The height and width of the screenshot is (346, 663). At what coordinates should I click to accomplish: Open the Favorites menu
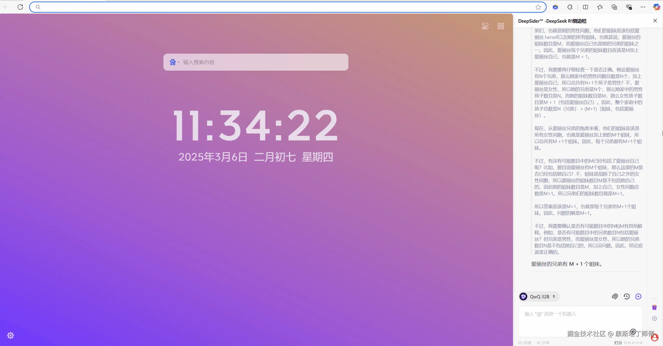(600, 7)
